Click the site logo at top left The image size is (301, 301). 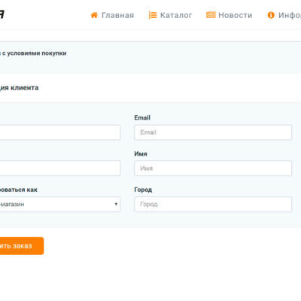(x=2, y=14)
